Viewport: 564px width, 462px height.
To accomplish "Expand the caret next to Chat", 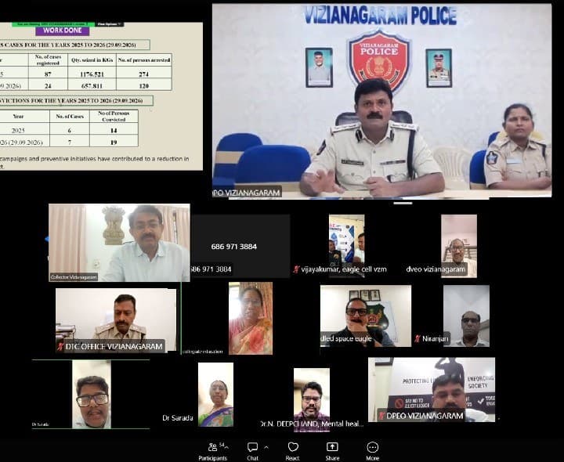I will (266, 448).
